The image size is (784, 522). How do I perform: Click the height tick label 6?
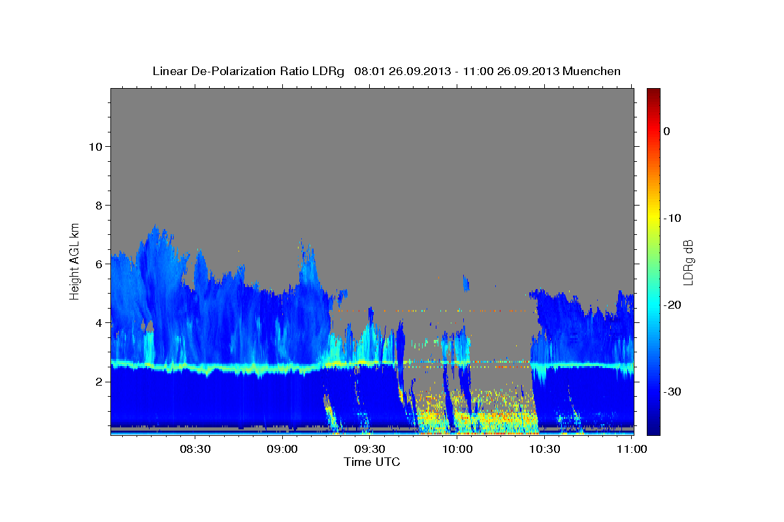coord(98,264)
